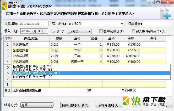Select the highlighted 续费一年 |100| option
This screenshot has width=174, height=111.
point(91,73)
